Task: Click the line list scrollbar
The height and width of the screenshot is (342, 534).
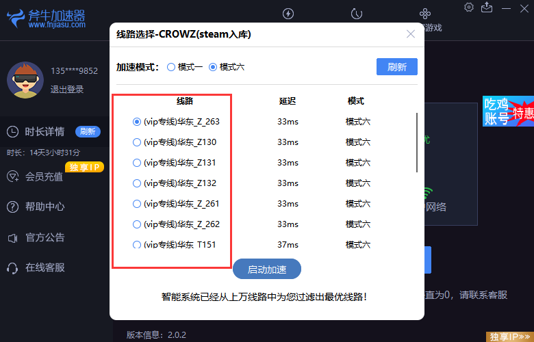Action: [x=417, y=142]
